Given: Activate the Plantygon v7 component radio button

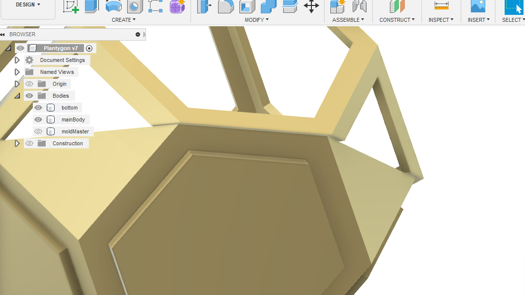Looking at the screenshot, I should (89, 48).
